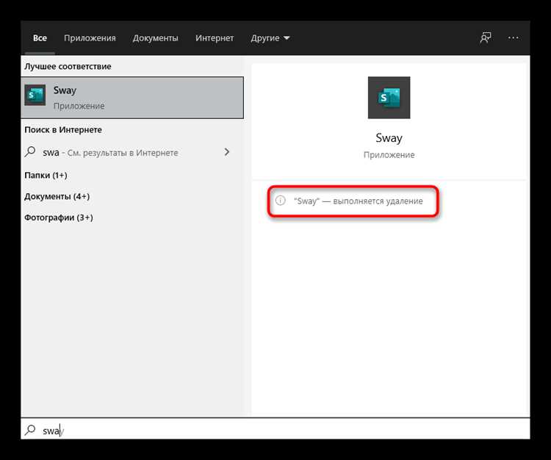551x460 pixels.
Task: Click the feedback icon in top bar
Action: (486, 37)
